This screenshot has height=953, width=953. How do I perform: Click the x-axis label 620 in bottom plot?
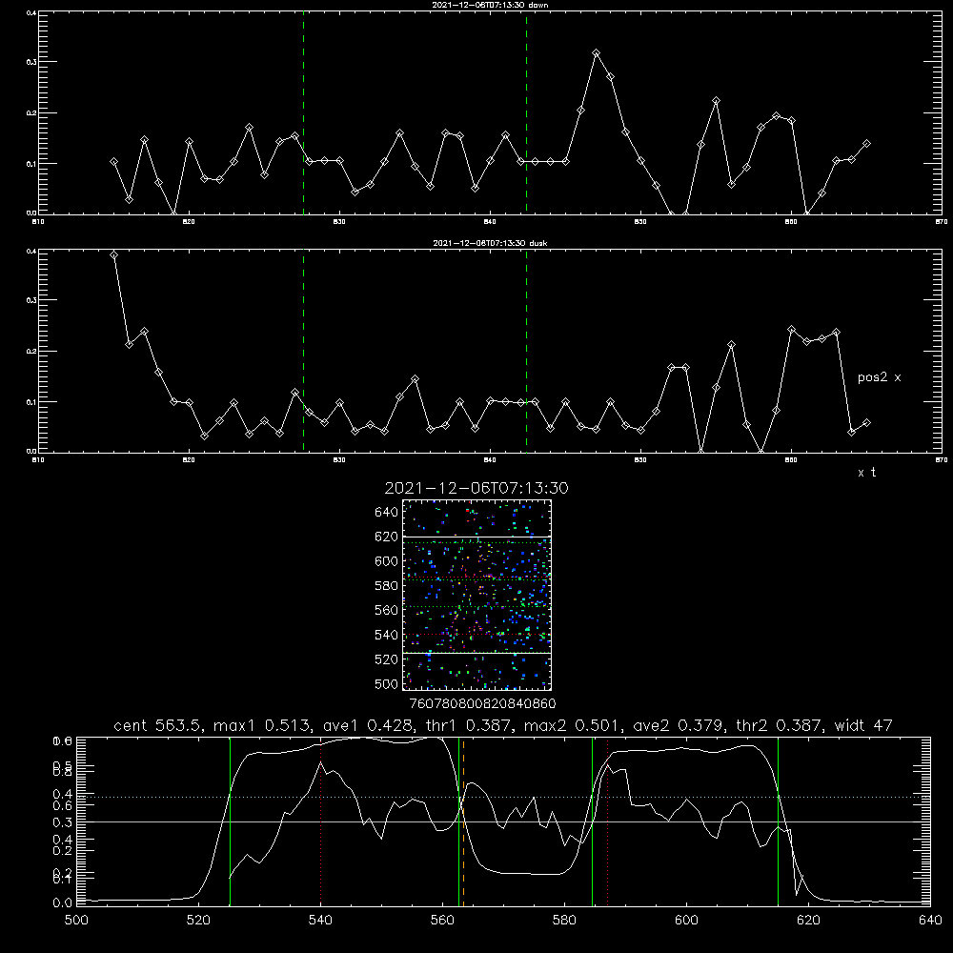pyautogui.click(x=808, y=921)
